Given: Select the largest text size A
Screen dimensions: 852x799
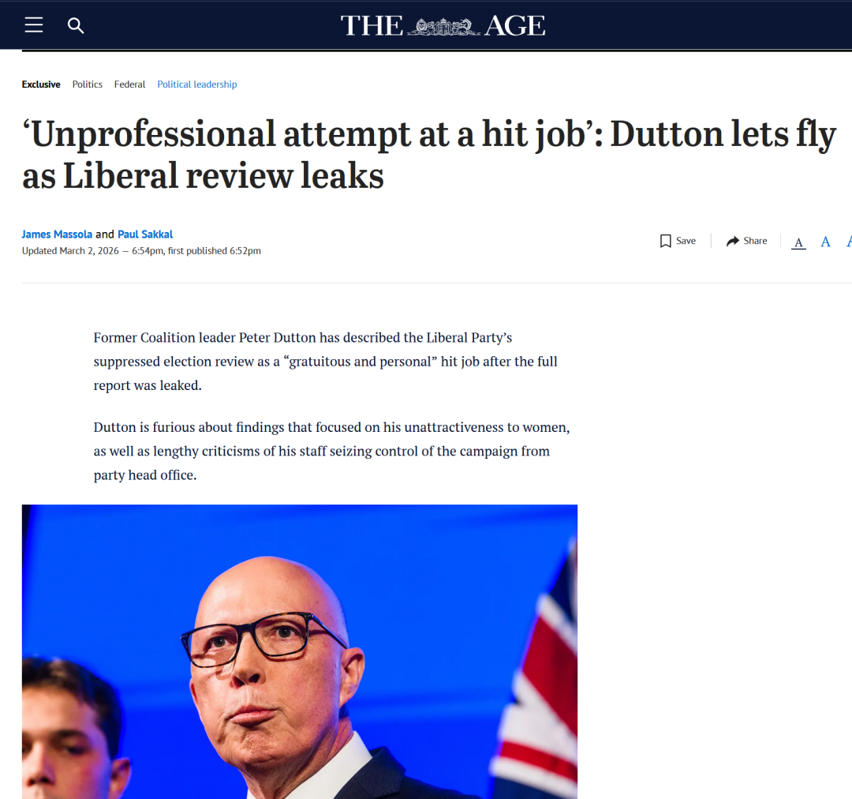Looking at the screenshot, I should tap(849, 242).
